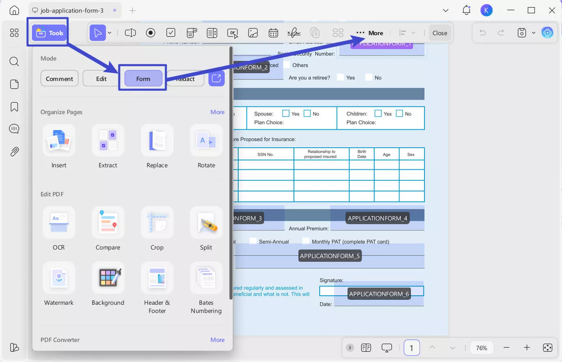Viewport: 562px width, 362px height.
Task: Check the Spouse Yes checkbox
Action: click(x=285, y=113)
